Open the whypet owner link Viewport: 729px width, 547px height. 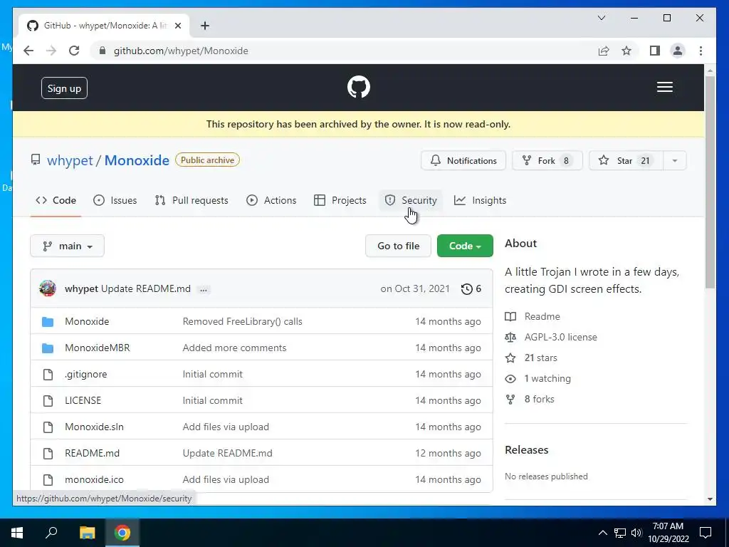[x=70, y=160]
